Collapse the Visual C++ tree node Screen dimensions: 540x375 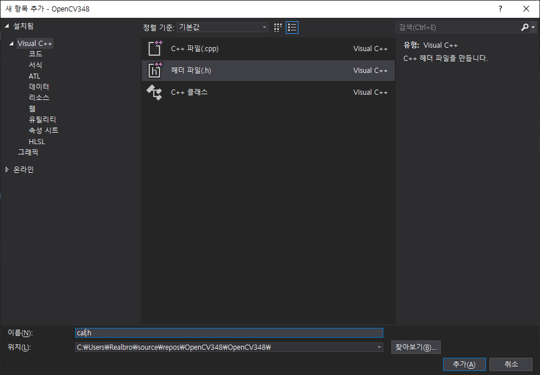click(x=11, y=44)
